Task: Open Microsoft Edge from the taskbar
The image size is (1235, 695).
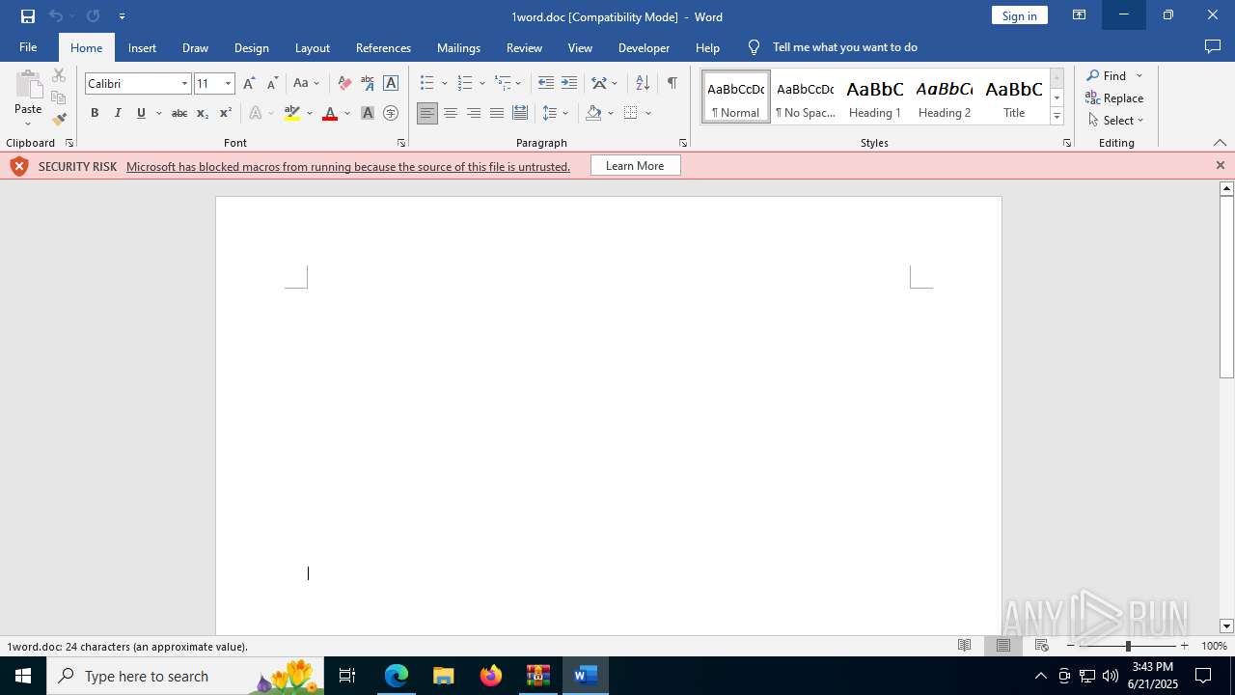Action: [x=397, y=676]
